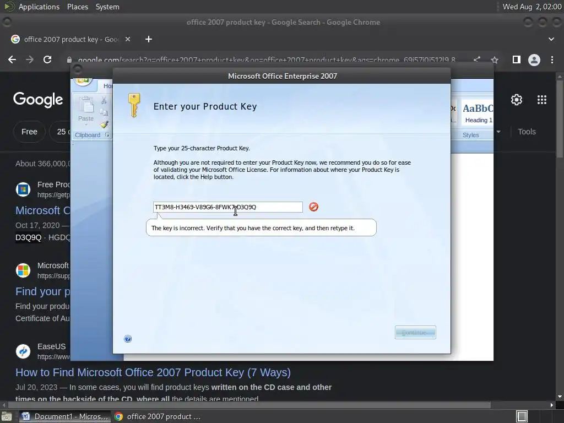Open Chrome tab search dropdown chevron
The height and width of the screenshot is (423, 564).
(x=551, y=39)
